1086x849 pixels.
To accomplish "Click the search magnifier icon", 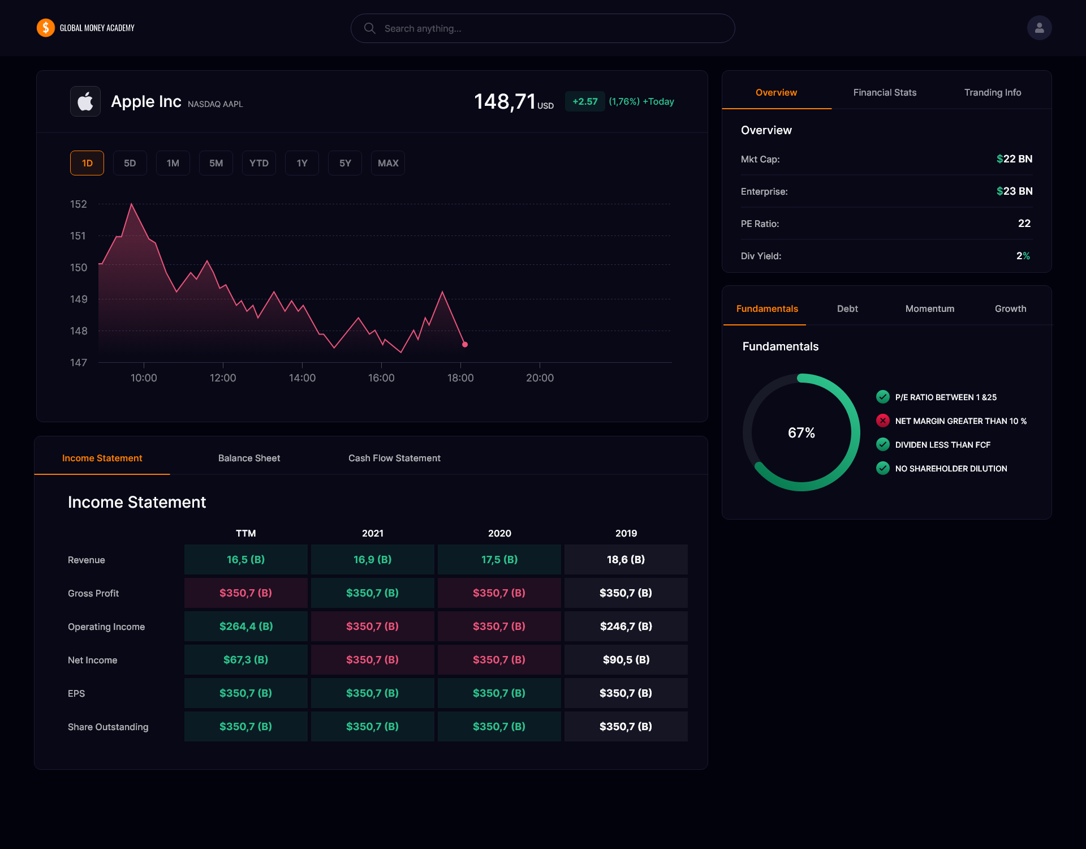I will (x=370, y=28).
